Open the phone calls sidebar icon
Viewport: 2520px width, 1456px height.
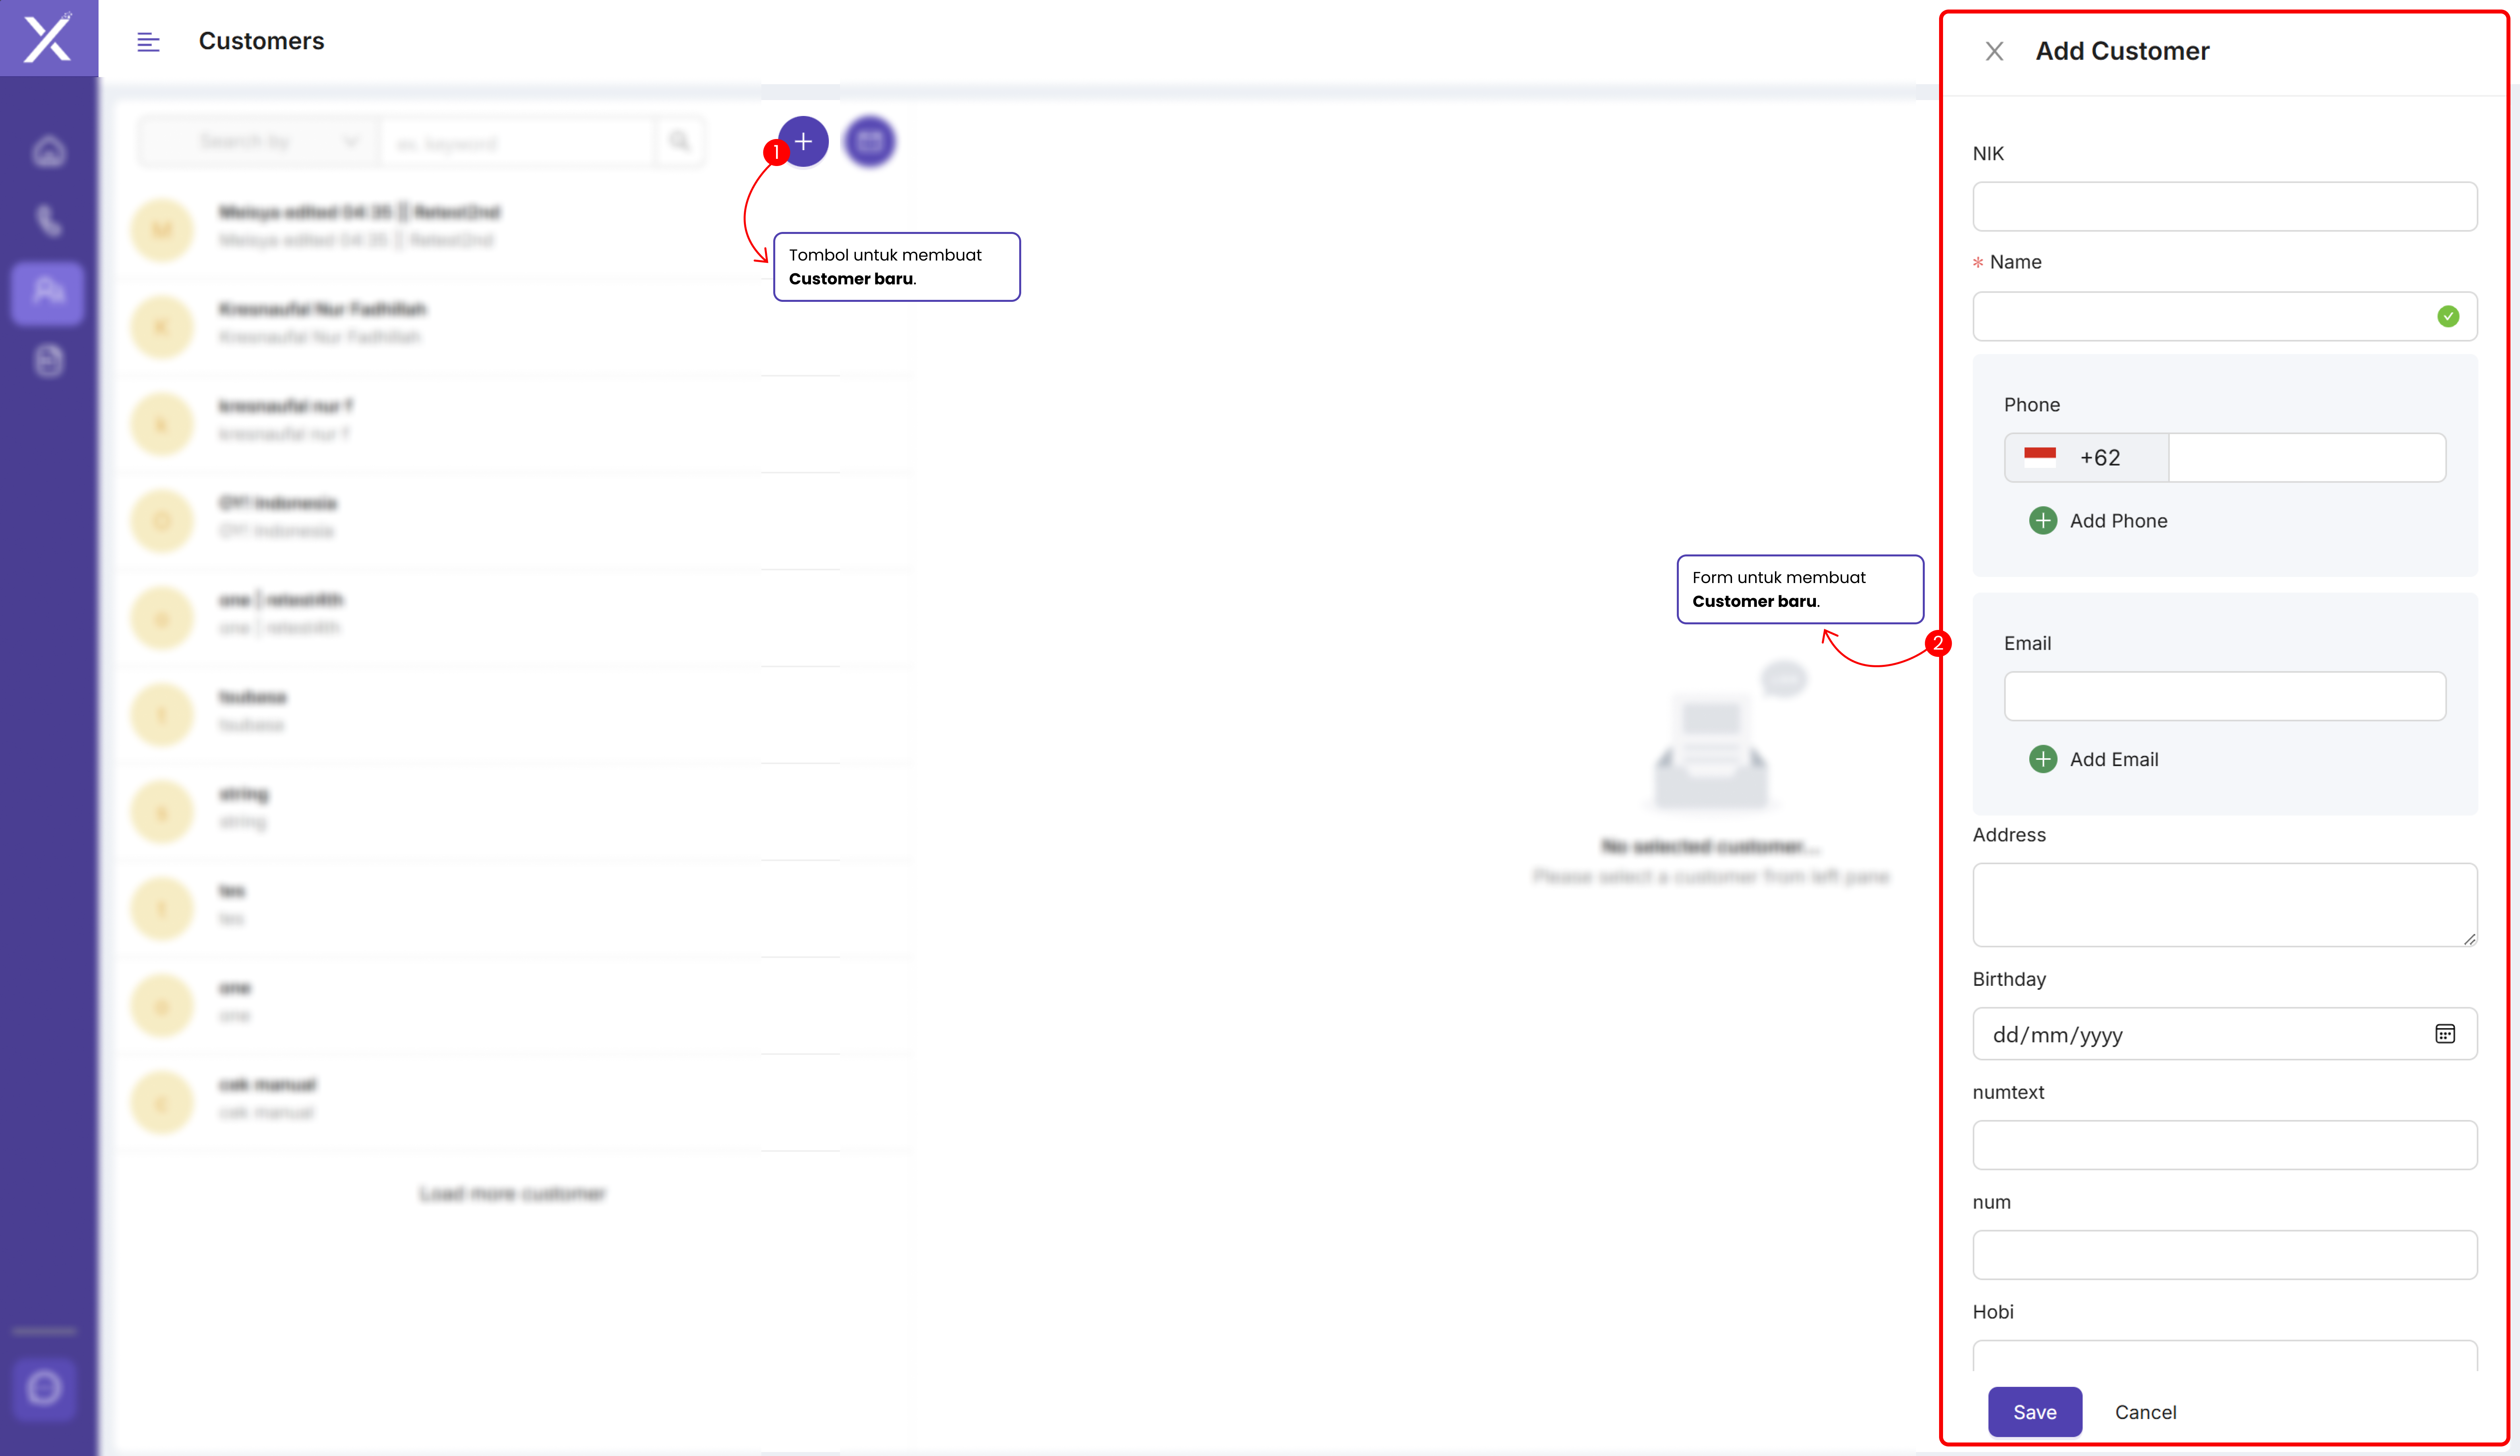[49, 220]
